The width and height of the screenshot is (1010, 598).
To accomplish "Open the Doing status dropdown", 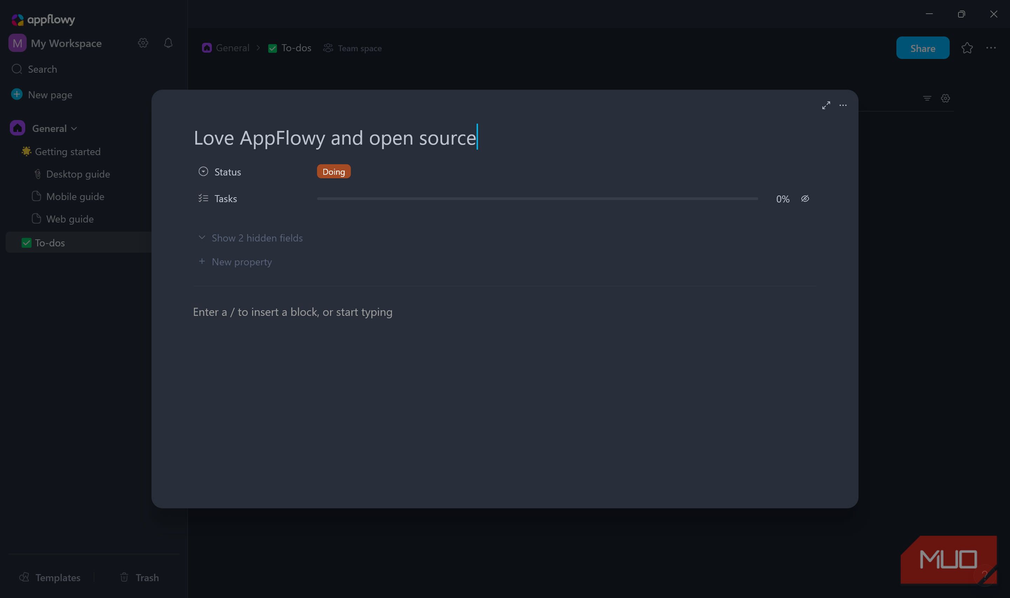I will pyautogui.click(x=334, y=172).
